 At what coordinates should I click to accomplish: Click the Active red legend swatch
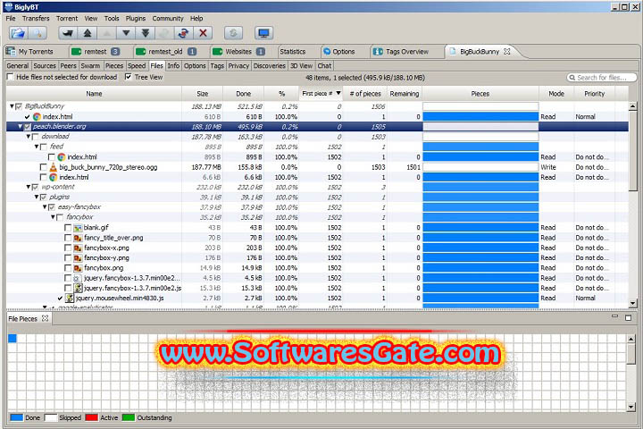coord(91,417)
